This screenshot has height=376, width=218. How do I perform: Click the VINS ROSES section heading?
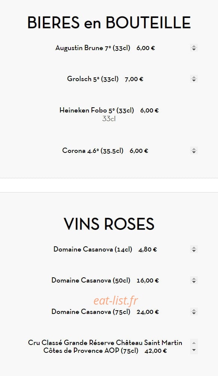coord(109,224)
